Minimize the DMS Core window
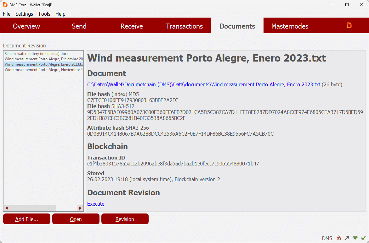 [x=332, y=5]
